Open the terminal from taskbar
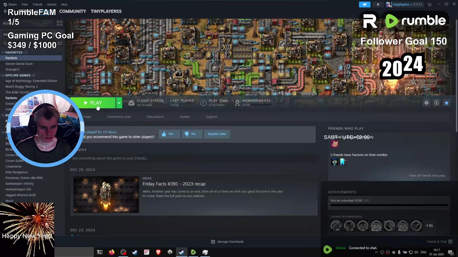Screen dimensions: 458x257 coord(100,252)
